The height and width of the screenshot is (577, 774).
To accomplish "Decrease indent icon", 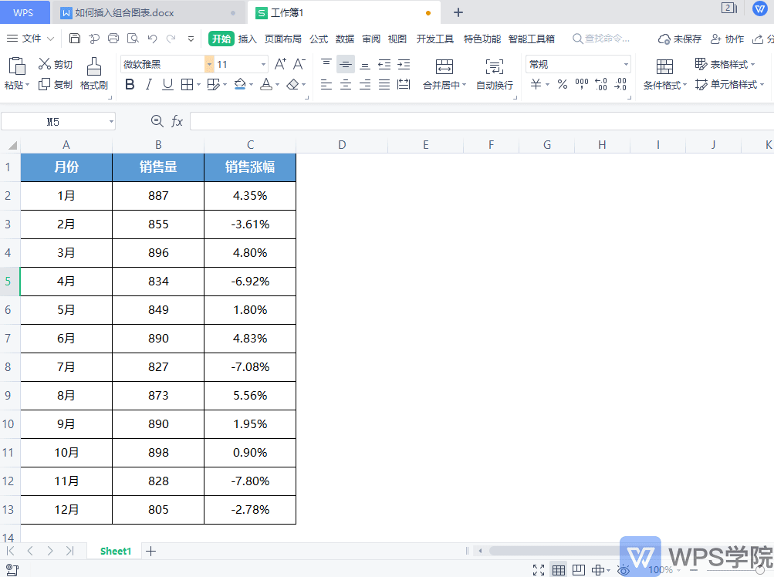I will tap(384, 64).
